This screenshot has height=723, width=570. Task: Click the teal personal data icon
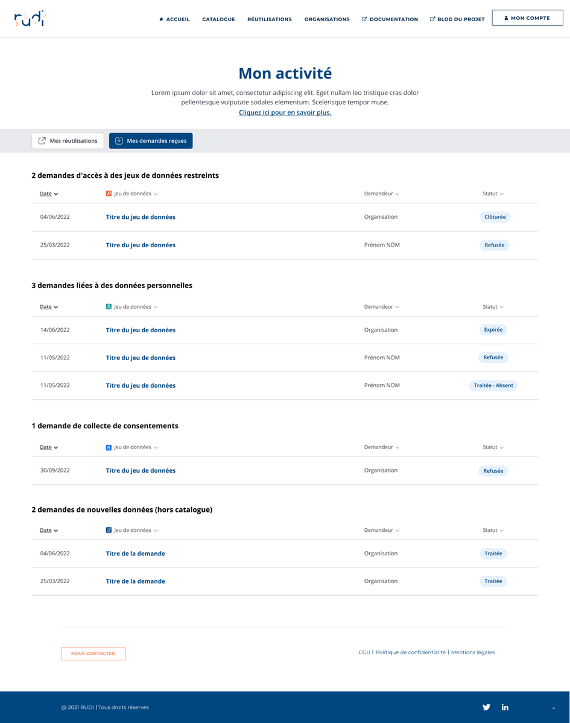click(109, 307)
